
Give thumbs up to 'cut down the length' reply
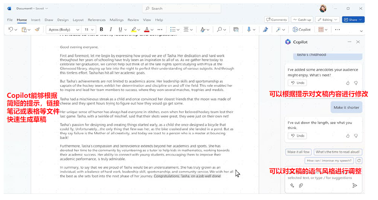[348, 136]
